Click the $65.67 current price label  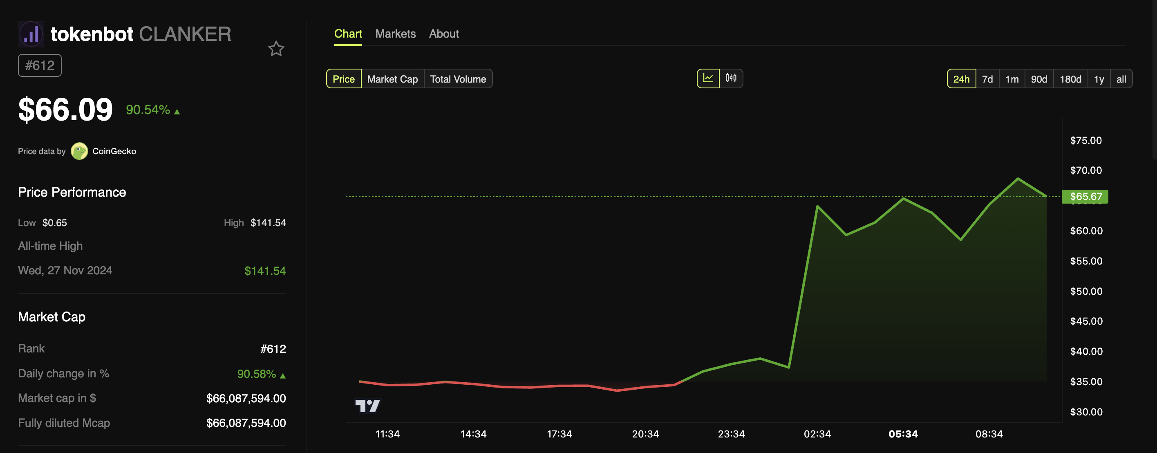coord(1085,196)
